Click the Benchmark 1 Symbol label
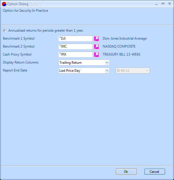Viewport: 174px width, 180px height. 19,38
